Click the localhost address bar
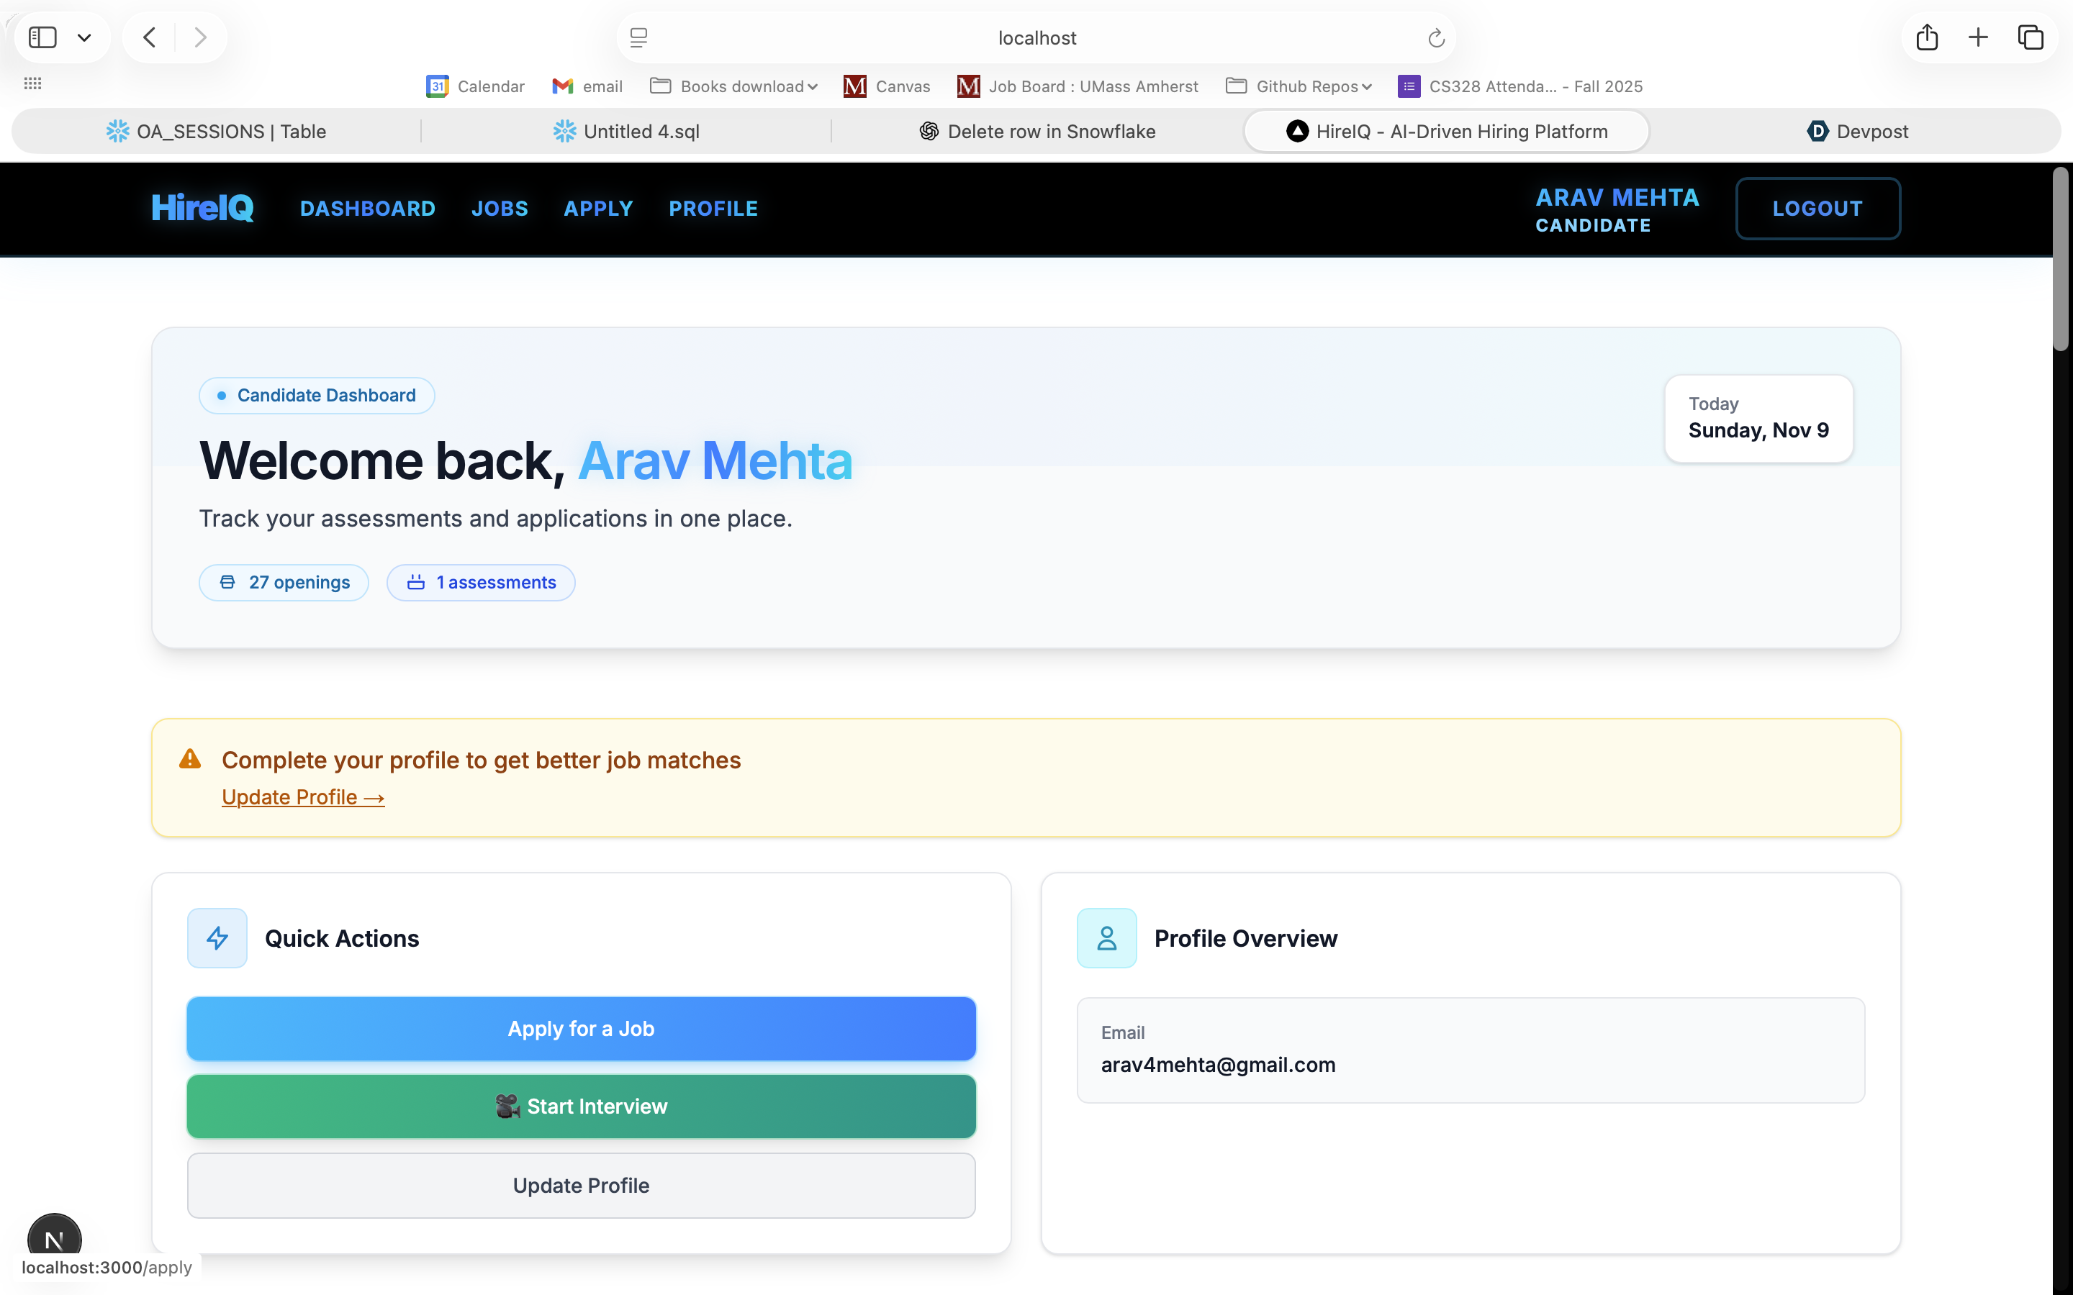This screenshot has height=1295, width=2073. [1036, 37]
